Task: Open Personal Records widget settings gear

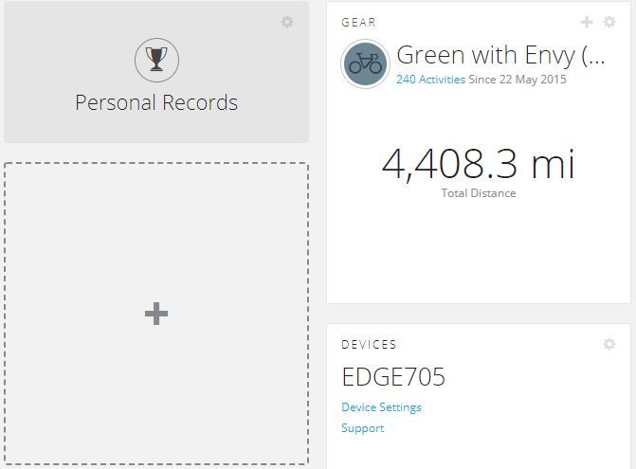Action: pyautogui.click(x=287, y=22)
